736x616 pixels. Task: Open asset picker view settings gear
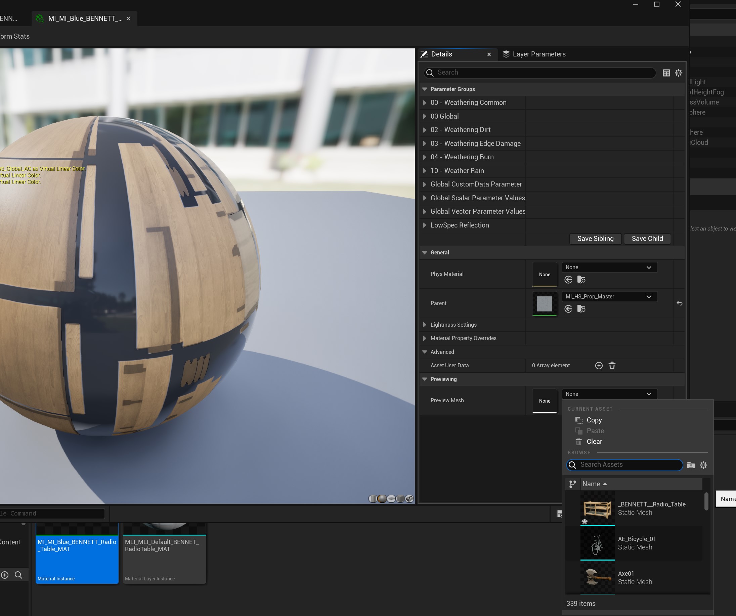coord(703,465)
